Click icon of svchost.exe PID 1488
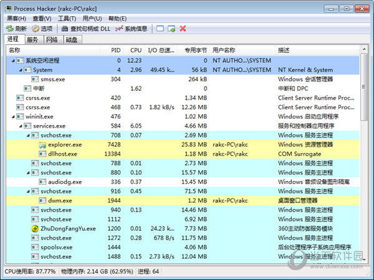This screenshot has height=280, width=374. click(x=35, y=256)
